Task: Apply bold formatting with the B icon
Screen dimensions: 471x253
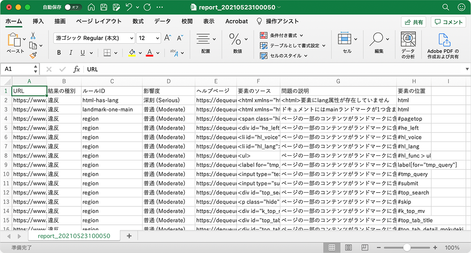Action: coord(58,52)
